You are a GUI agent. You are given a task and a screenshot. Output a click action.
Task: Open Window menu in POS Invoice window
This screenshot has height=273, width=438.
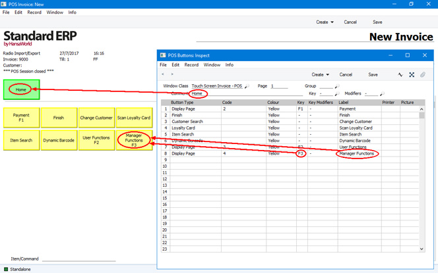coord(55,12)
